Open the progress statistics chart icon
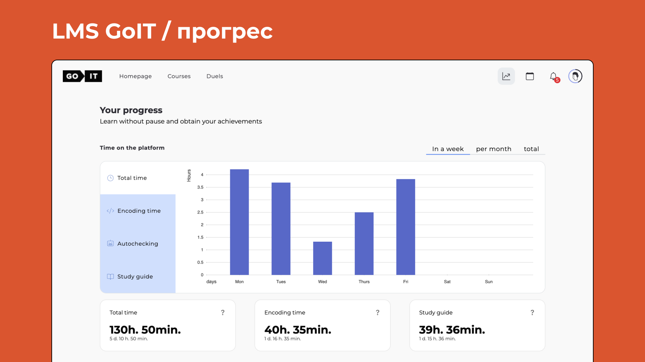 [x=506, y=76]
